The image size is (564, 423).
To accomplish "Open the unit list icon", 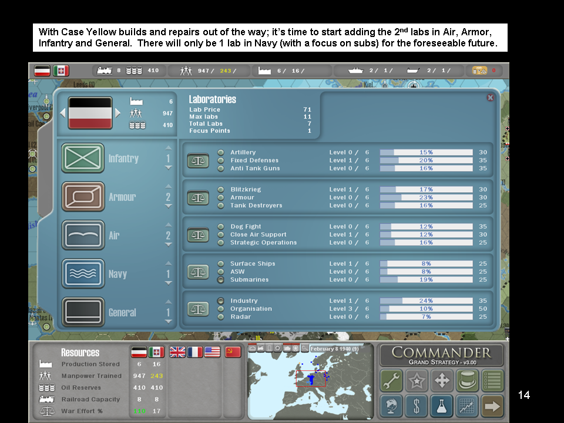I will point(492,381).
